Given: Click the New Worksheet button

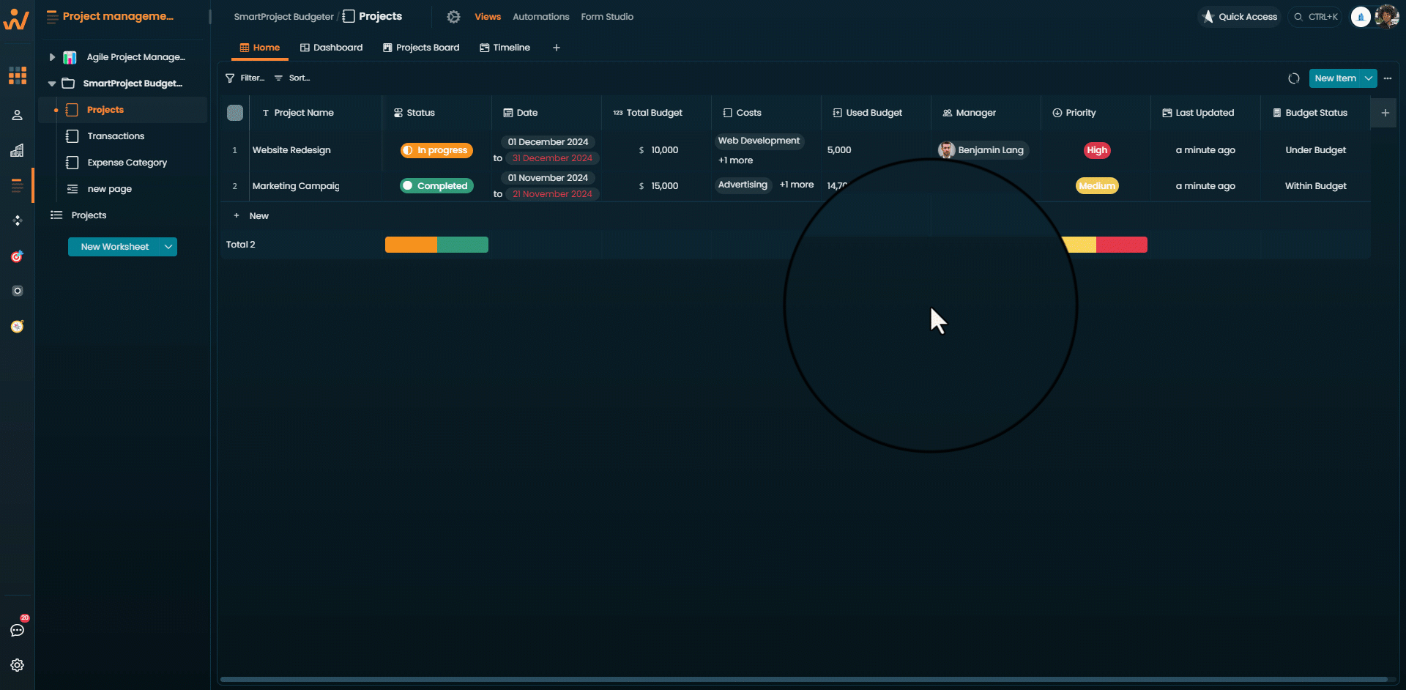Looking at the screenshot, I should coord(114,247).
